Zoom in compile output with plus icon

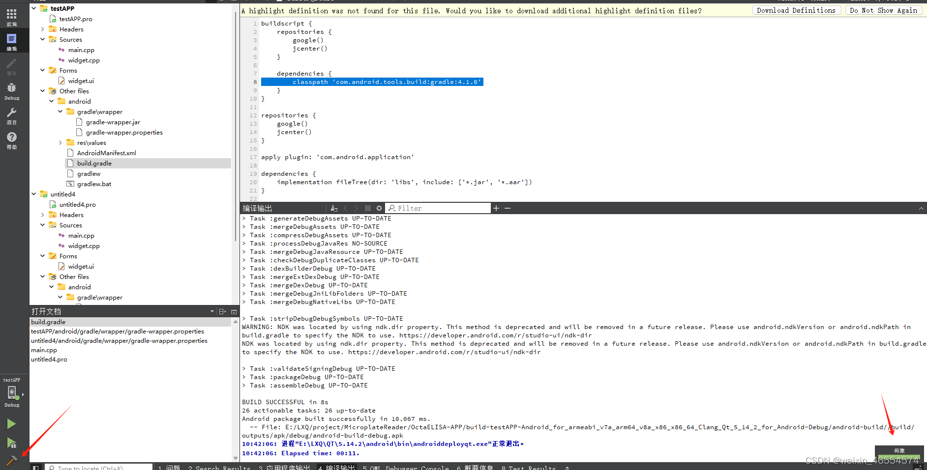click(496, 208)
